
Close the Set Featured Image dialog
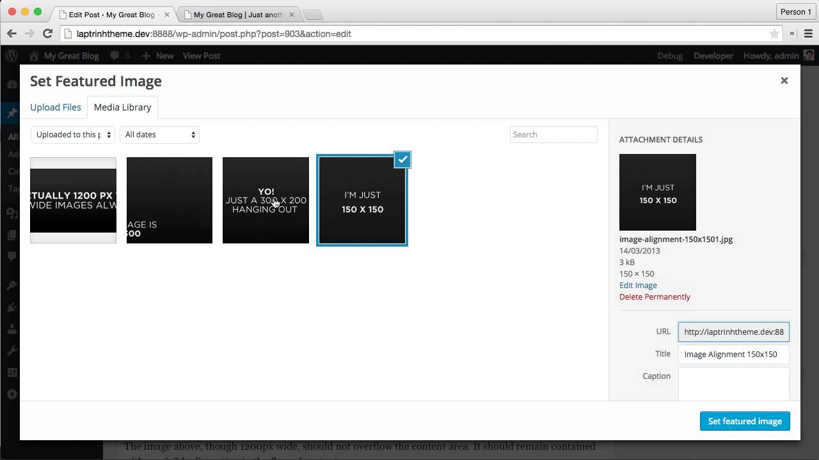(x=784, y=80)
